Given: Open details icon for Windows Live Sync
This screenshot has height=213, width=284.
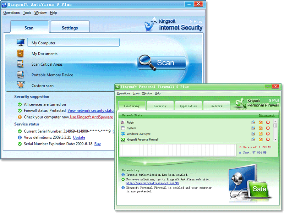Looking at the screenshot, I should coord(253,134).
